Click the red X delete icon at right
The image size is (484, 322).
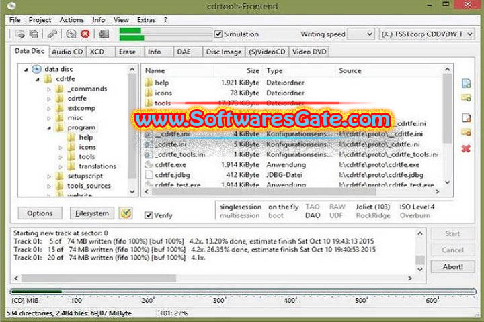click(466, 148)
